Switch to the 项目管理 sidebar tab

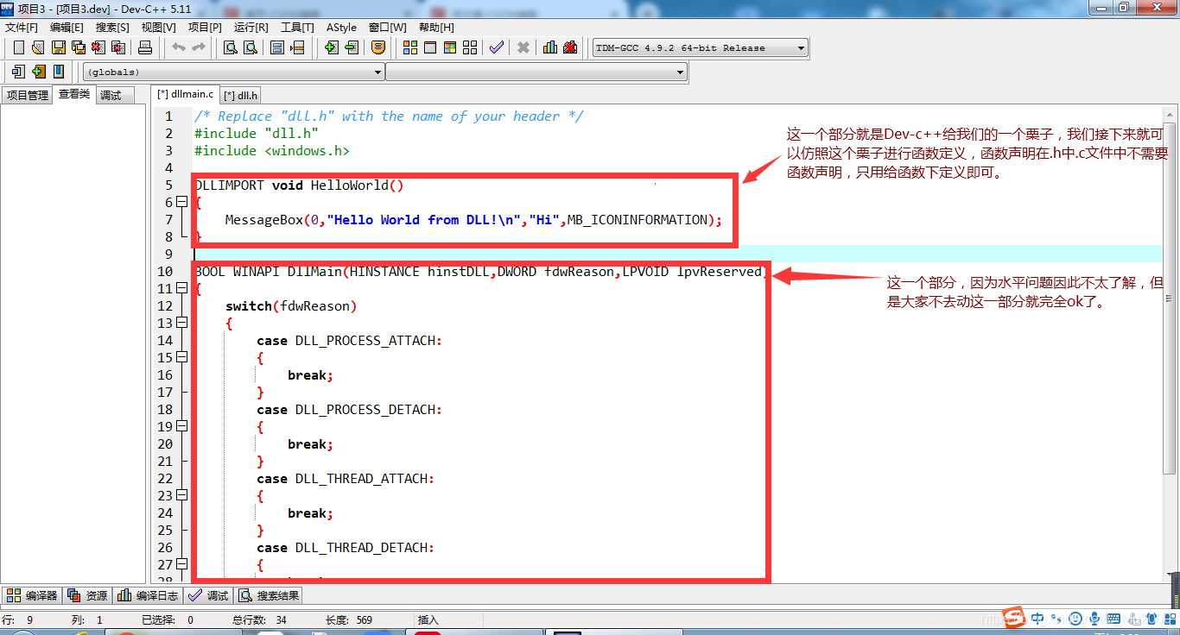tap(28, 96)
